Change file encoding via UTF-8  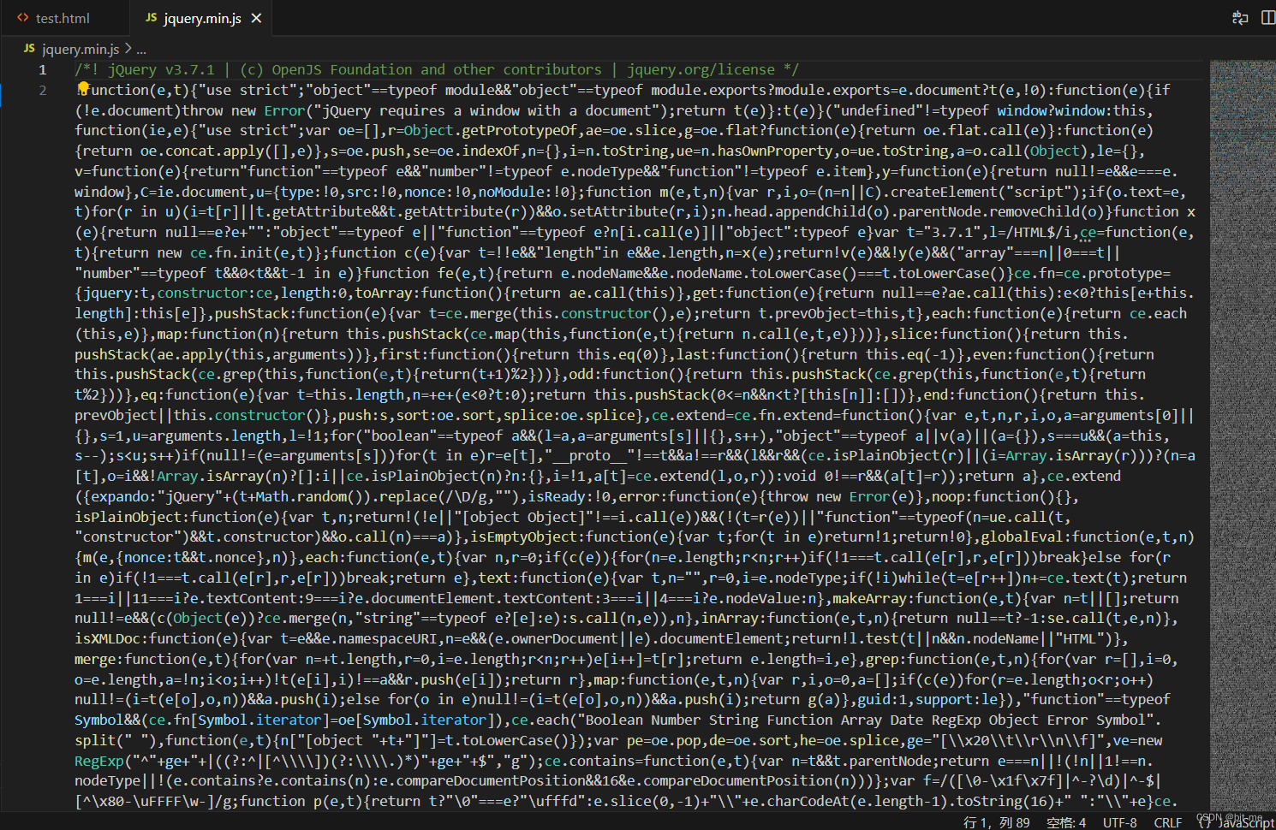click(1120, 822)
